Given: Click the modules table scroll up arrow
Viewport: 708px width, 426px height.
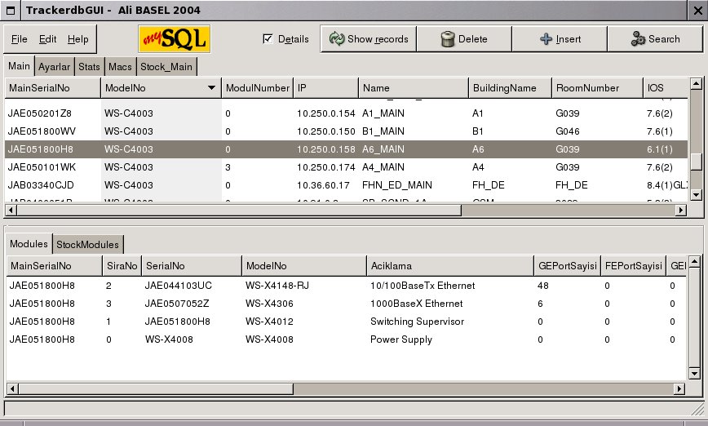Looking at the screenshot, I should tap(694, 261).
